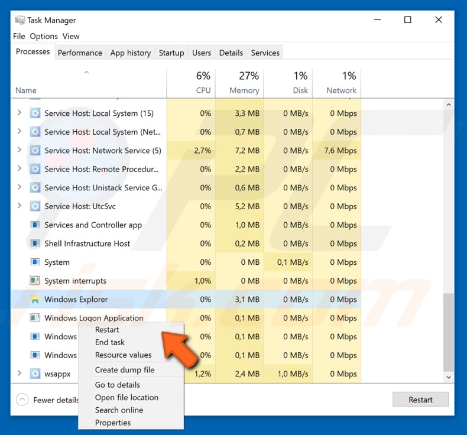Image resolution: width=467 pixels, height=435 pixels.
Task: Sort by the Memory column header
Action: coord(239,83)
